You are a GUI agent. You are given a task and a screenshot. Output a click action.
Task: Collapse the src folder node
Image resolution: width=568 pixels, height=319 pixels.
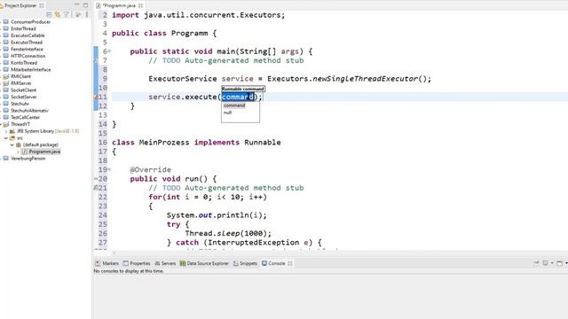(x=6, y=138)
